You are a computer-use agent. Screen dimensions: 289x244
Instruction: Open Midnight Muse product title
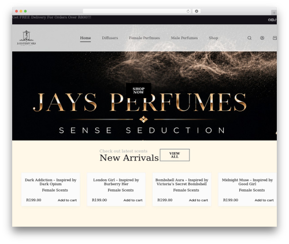coord(247,182)
